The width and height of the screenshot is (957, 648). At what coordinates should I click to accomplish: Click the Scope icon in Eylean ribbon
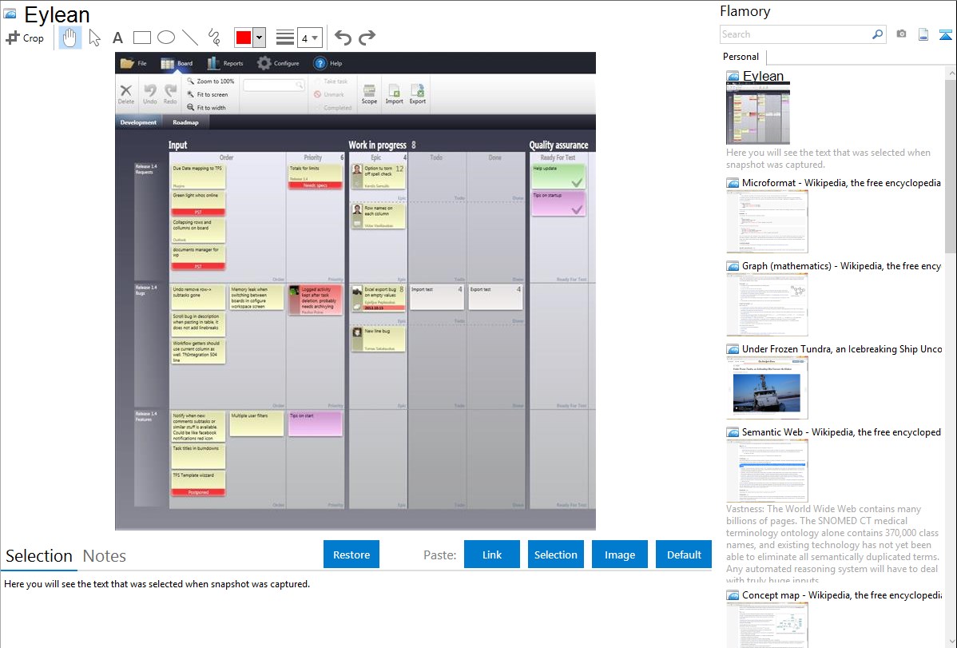point(369,94)
